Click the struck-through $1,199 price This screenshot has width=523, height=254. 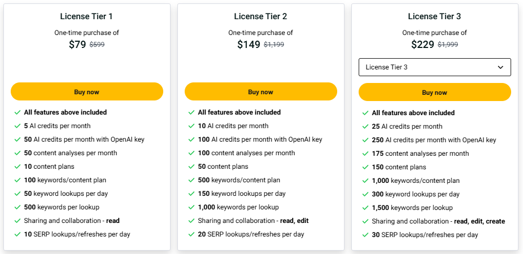point(274,45)
